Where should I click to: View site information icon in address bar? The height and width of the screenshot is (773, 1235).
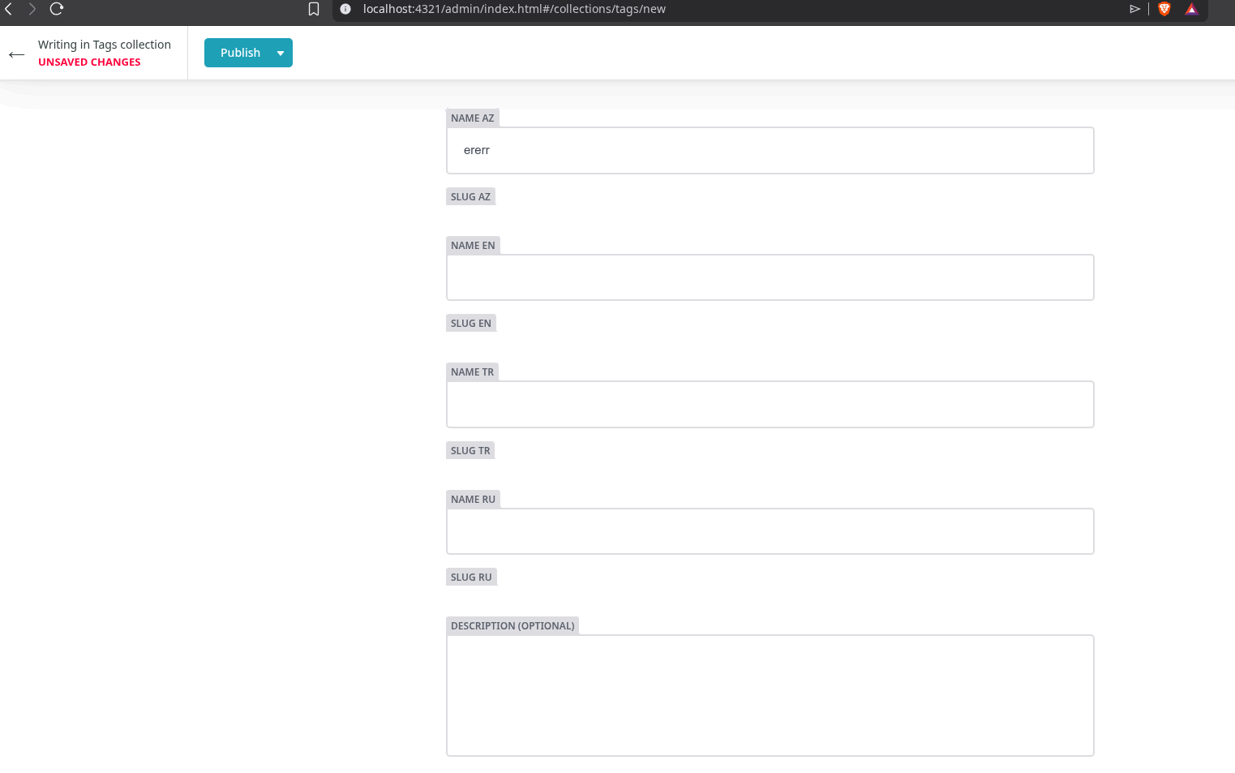pyautogui.click(x=345, y=9)
